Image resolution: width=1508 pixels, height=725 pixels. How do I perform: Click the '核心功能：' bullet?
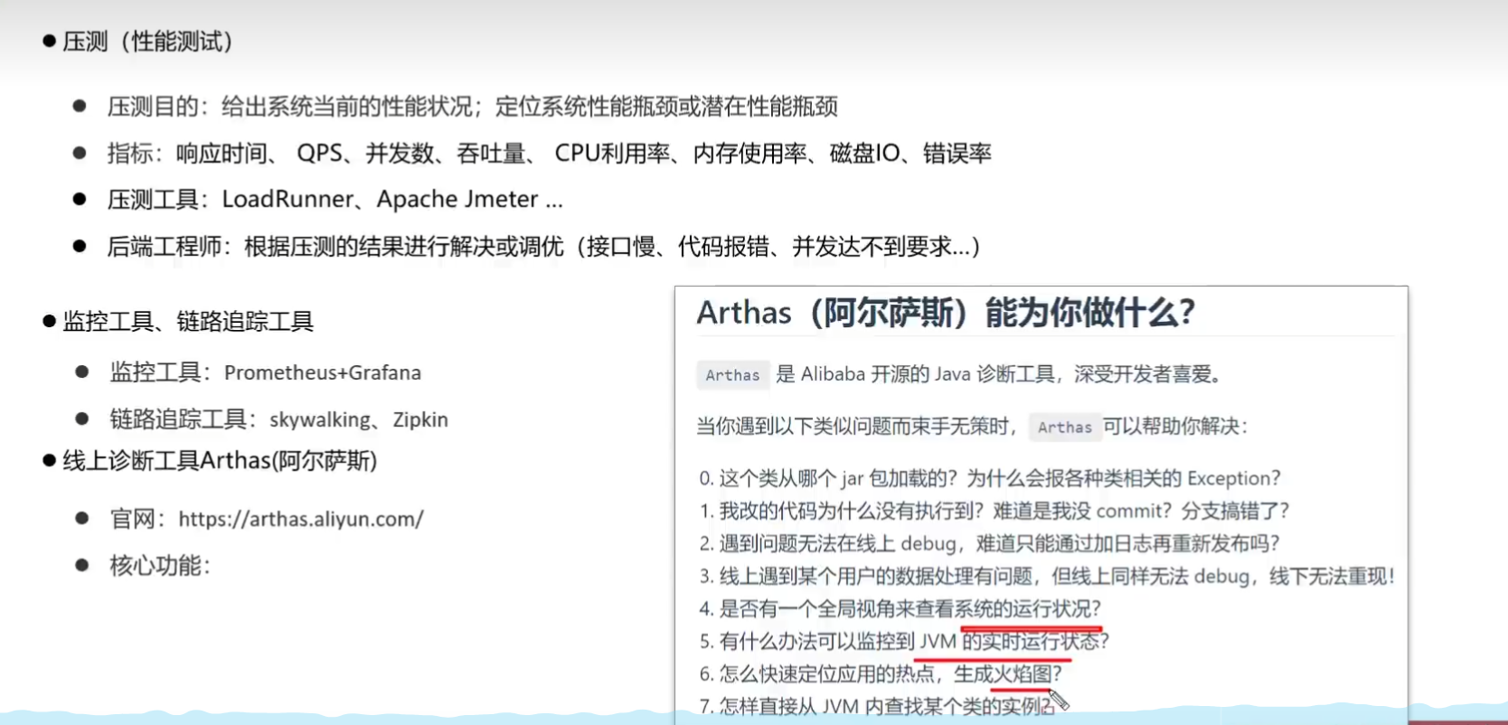(160, 566)
